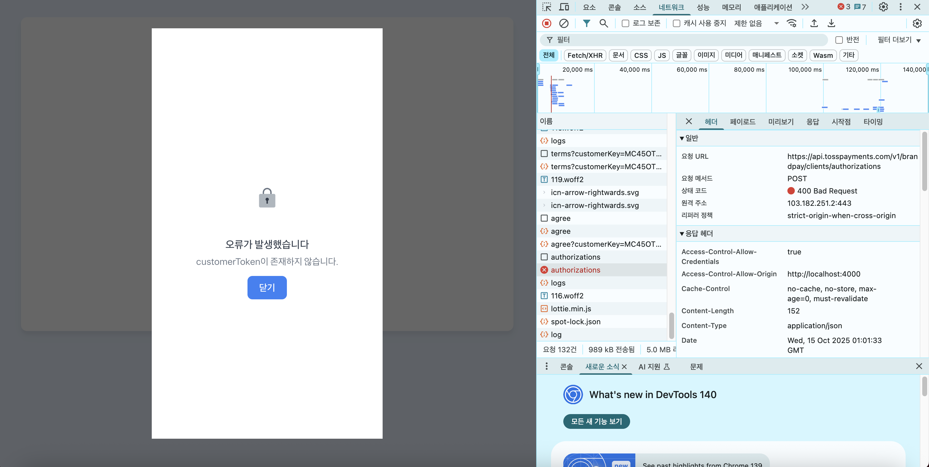The height and width of the screenshot is (467, 929).
Task: Toggle the 반전 checkbox
Action: point(839,40)
